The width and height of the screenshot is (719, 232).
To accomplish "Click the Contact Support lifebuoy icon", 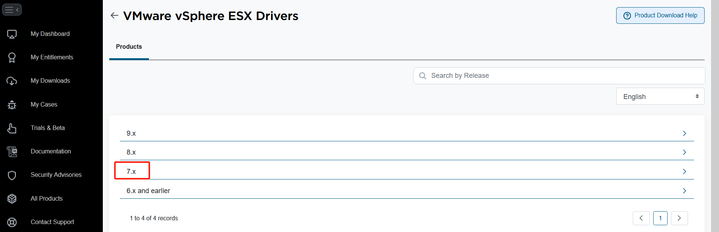I will tap(12, 222).
